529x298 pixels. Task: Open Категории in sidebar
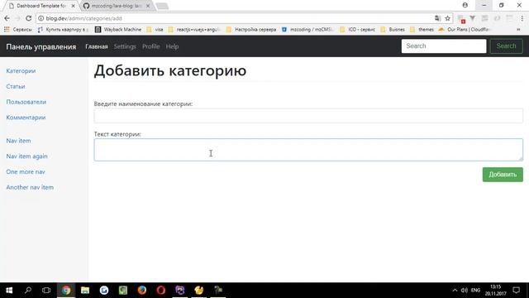click(x=21, y=71)
